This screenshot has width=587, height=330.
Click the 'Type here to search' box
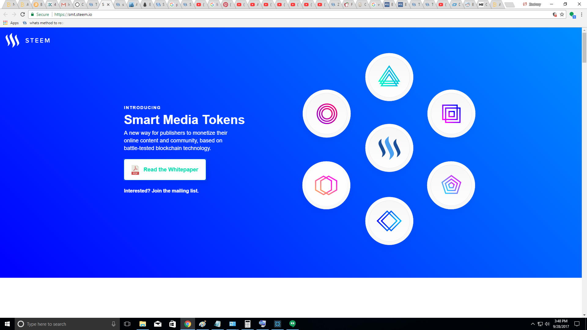click(67, 324)
